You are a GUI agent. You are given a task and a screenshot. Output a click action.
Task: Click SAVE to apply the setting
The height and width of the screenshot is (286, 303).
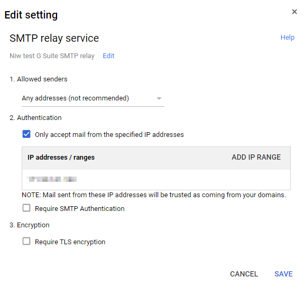283,274
